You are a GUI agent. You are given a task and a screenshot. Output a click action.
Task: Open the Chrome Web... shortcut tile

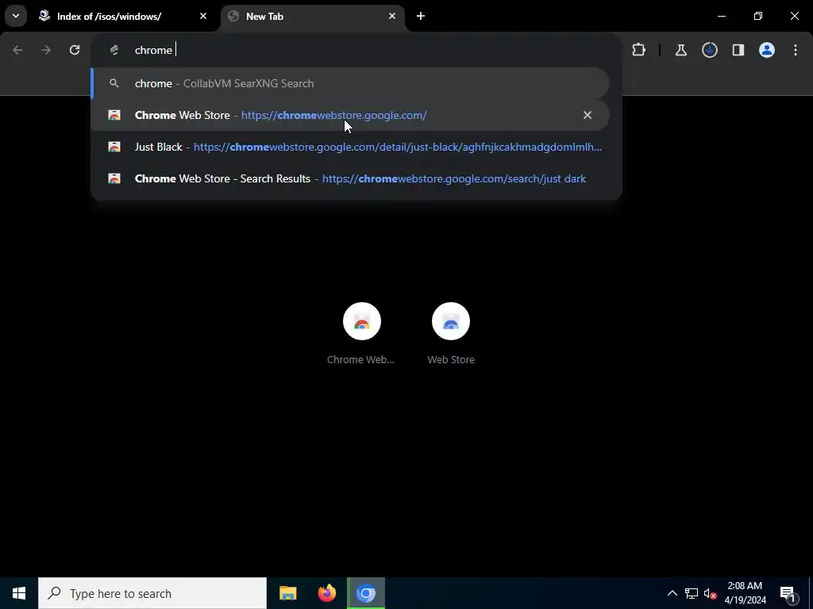pos(361,334)
